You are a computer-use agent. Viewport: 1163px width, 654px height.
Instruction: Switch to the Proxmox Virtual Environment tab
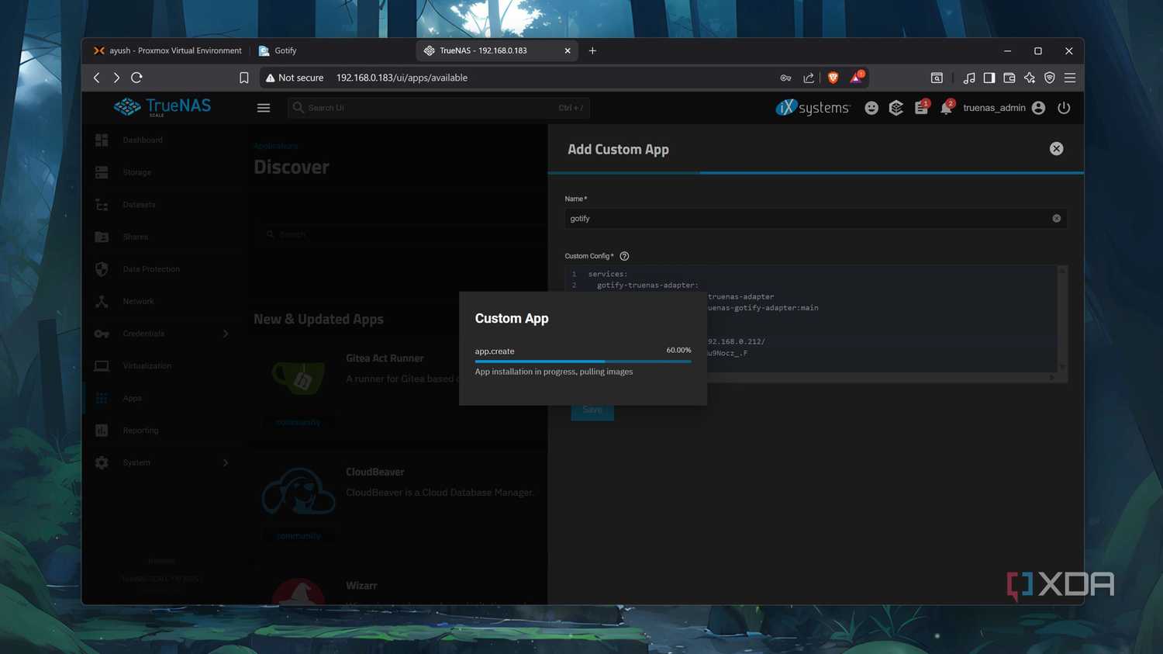pos(167,50)
